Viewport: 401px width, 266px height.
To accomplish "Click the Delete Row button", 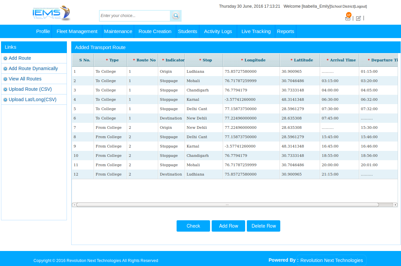I will point(264,226).
